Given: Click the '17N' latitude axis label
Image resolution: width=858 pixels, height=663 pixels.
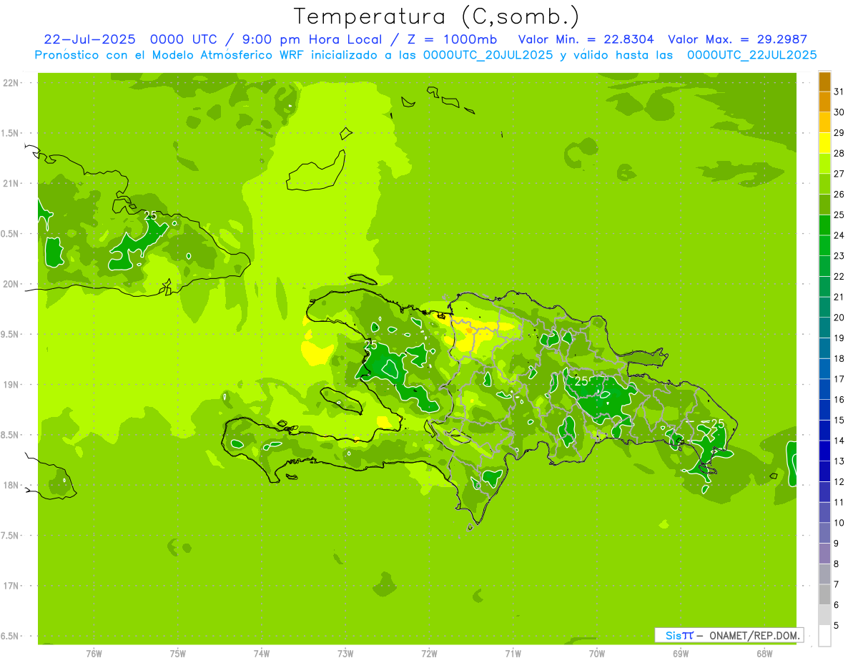Looking at the screenshot, I should click(11, 586).
